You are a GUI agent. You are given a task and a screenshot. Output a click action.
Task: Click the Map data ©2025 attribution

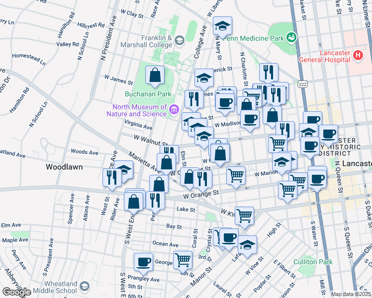(351, 295)
